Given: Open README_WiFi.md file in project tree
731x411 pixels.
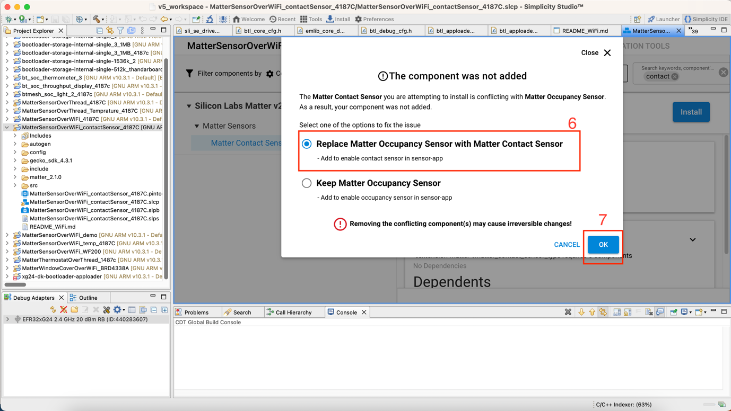Looking at the screenshot, I should coord(52,227).
